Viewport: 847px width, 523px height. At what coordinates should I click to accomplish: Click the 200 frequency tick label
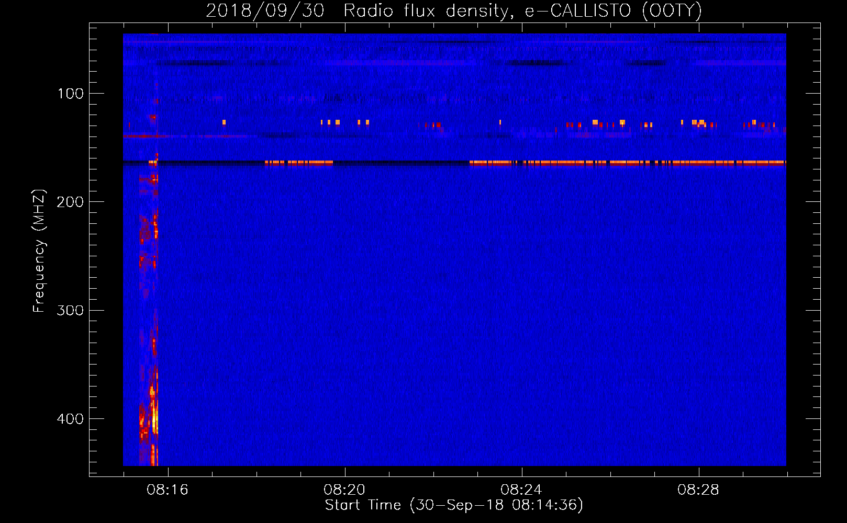(70, 202)
